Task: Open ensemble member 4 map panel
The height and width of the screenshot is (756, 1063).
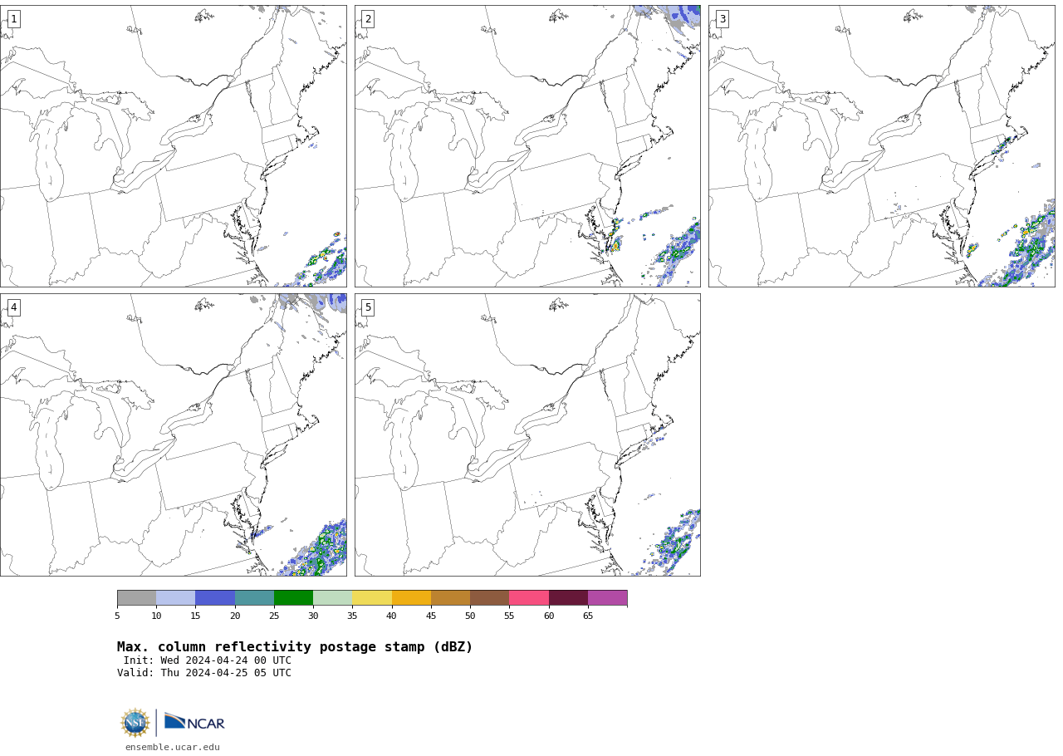Action: [174, 434]
